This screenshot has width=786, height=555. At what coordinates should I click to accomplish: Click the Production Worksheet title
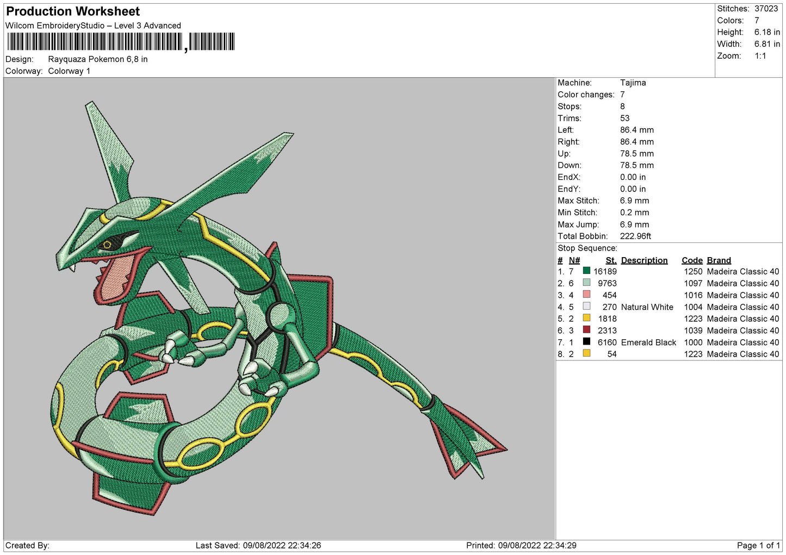73,11
